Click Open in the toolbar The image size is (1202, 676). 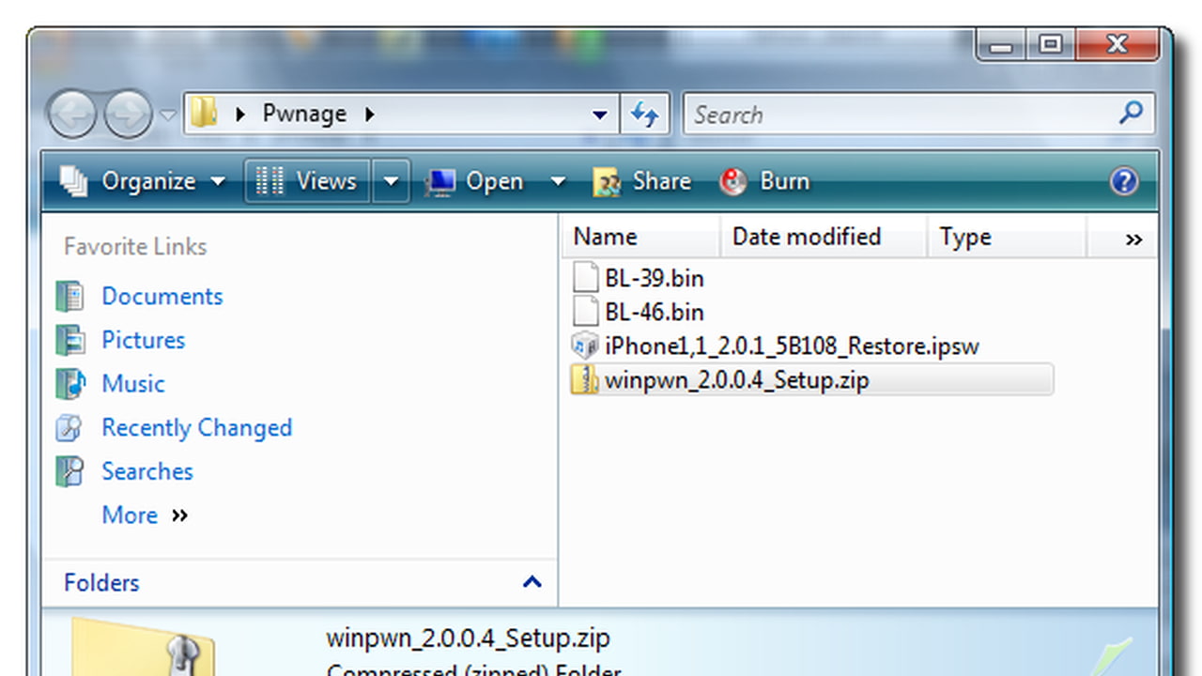[x=475, y=181]
